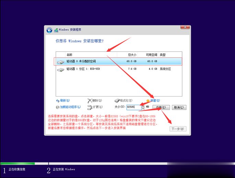Click the format (格式化) drive icon

pos(117,101)
